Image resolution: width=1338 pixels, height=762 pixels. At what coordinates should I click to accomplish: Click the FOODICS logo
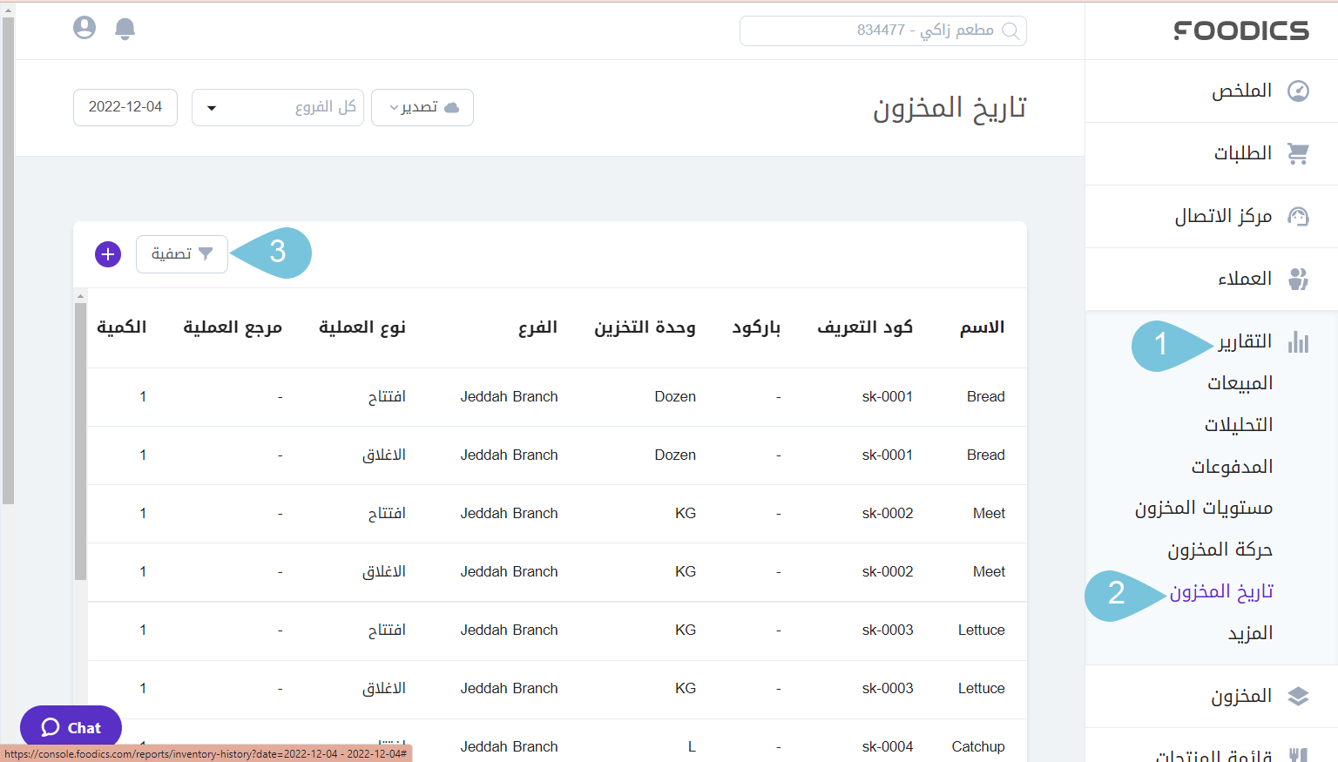[x=1240, y=30]
